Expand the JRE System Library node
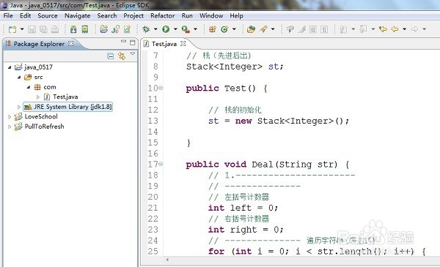440x267 pixels. 19,107
